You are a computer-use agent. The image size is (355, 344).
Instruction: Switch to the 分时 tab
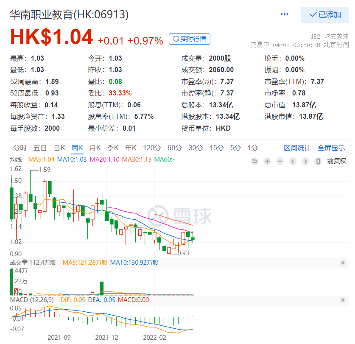pos(20,148)
